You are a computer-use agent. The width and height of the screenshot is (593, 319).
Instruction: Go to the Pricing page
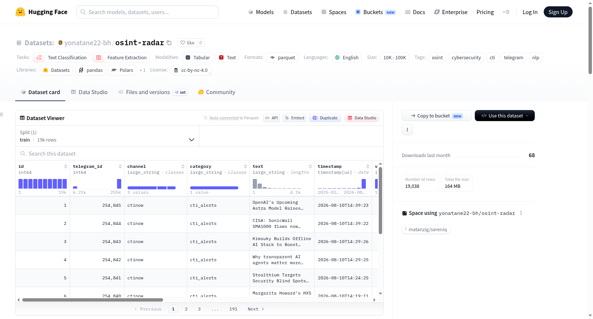pyautogui.click(x=485, y=12)
